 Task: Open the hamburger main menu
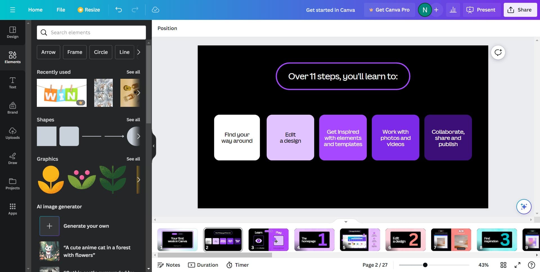pos(12,10)
